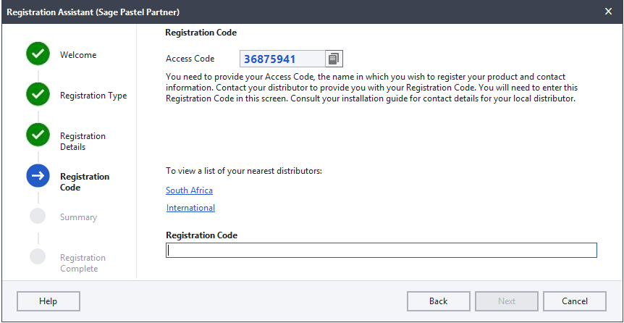Select the Summary step label
This screenshot has width=624, height=323.
point(78,217)
